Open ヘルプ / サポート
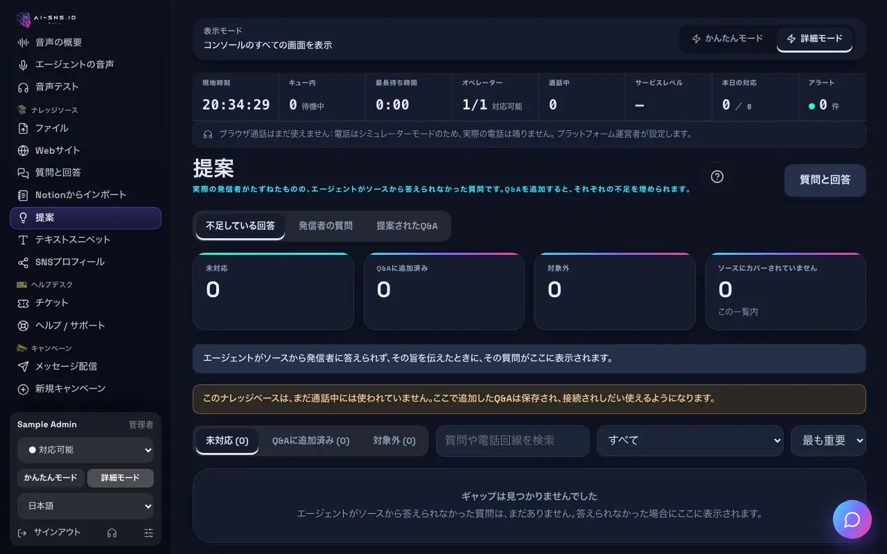The height and width of the screenshot is (554, 887). [x=85, y=325]
